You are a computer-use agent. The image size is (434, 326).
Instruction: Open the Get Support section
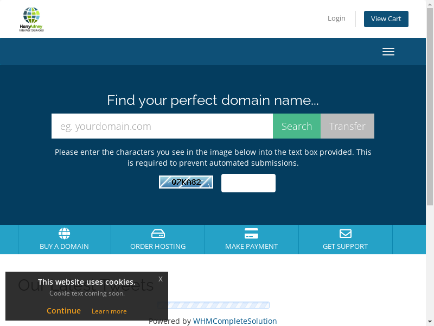[345, 246]
